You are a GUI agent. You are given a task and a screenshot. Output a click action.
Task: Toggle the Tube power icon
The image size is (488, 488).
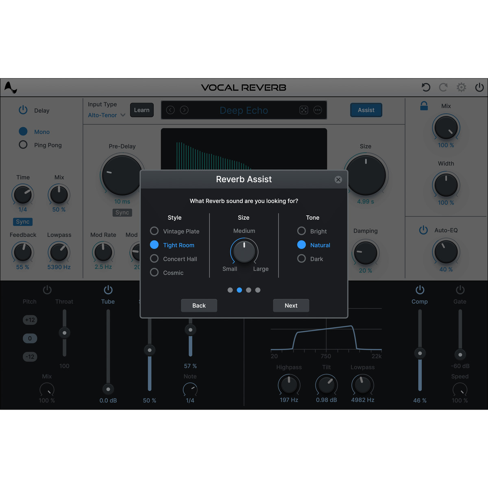pyautogui.click(x=108, y=290)
